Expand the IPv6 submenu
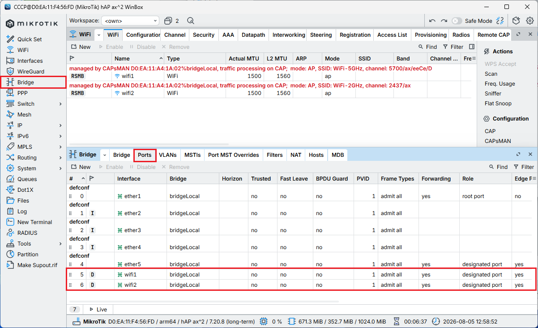 pos(60,136)
